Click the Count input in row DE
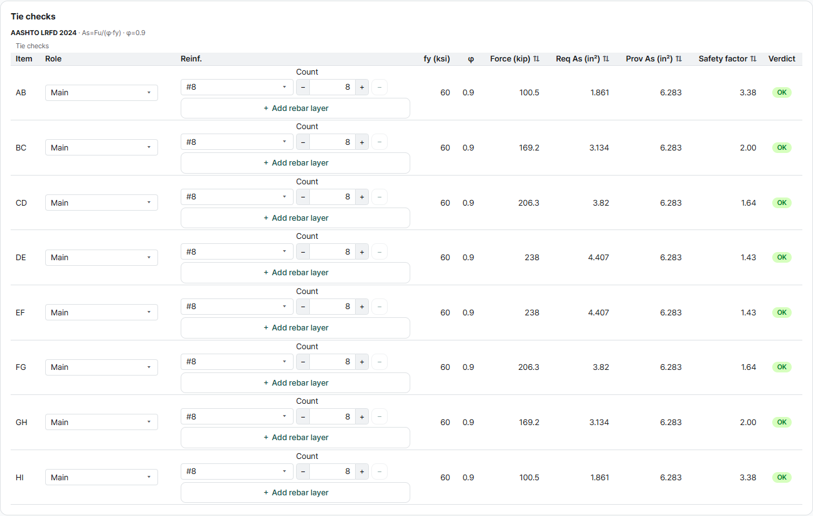Image resolution: width=813 pixels, height=516 pixels. (332, 252)
